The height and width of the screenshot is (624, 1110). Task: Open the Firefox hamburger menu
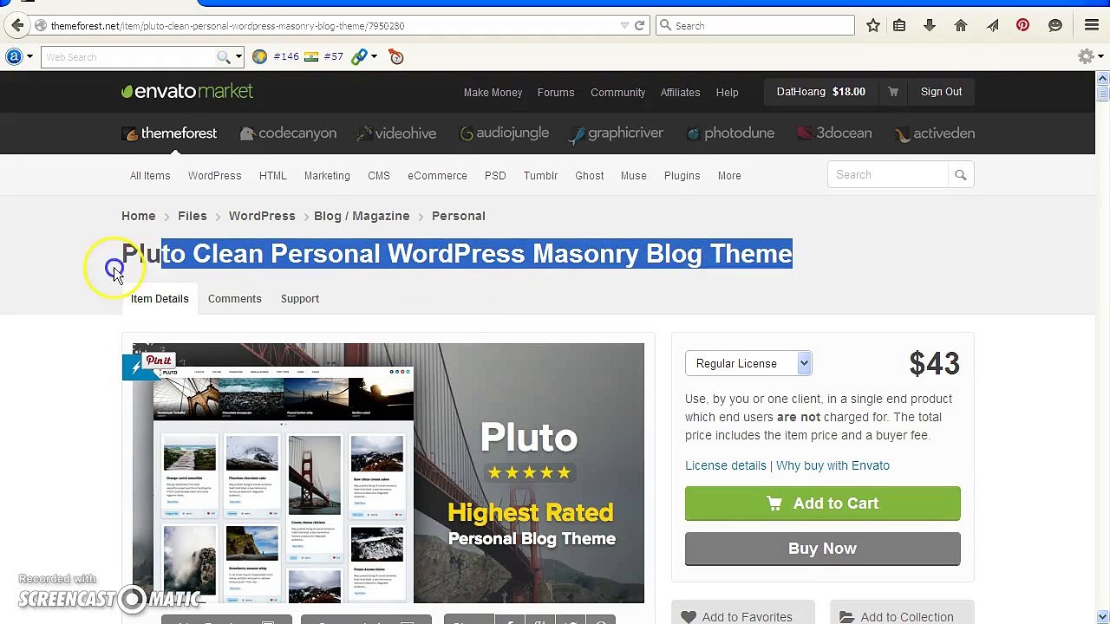coord(1092,26)
